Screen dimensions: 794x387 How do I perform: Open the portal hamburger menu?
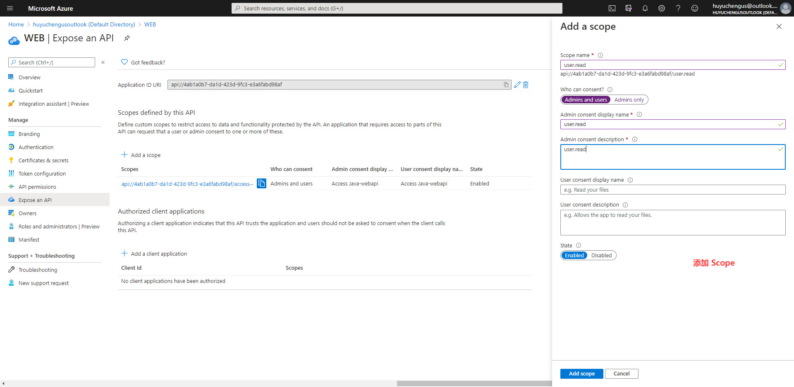click(10, 8)
